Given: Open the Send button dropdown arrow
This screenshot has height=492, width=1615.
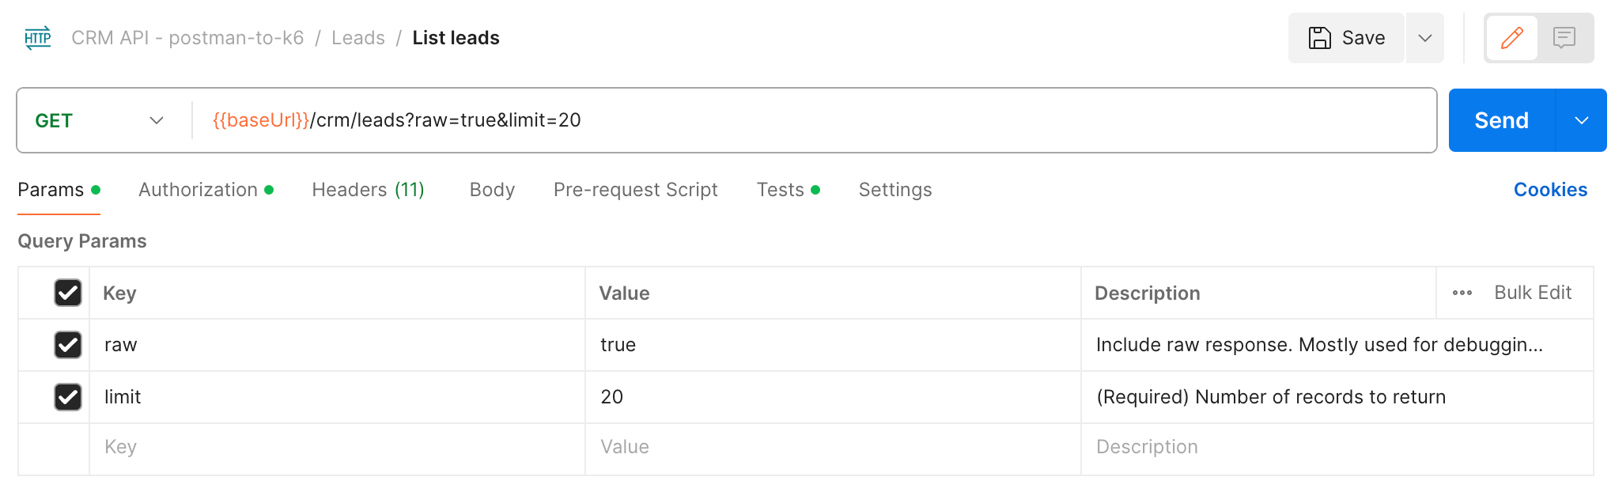Looking at the screenshot, I should click(x=1581, y=120).
